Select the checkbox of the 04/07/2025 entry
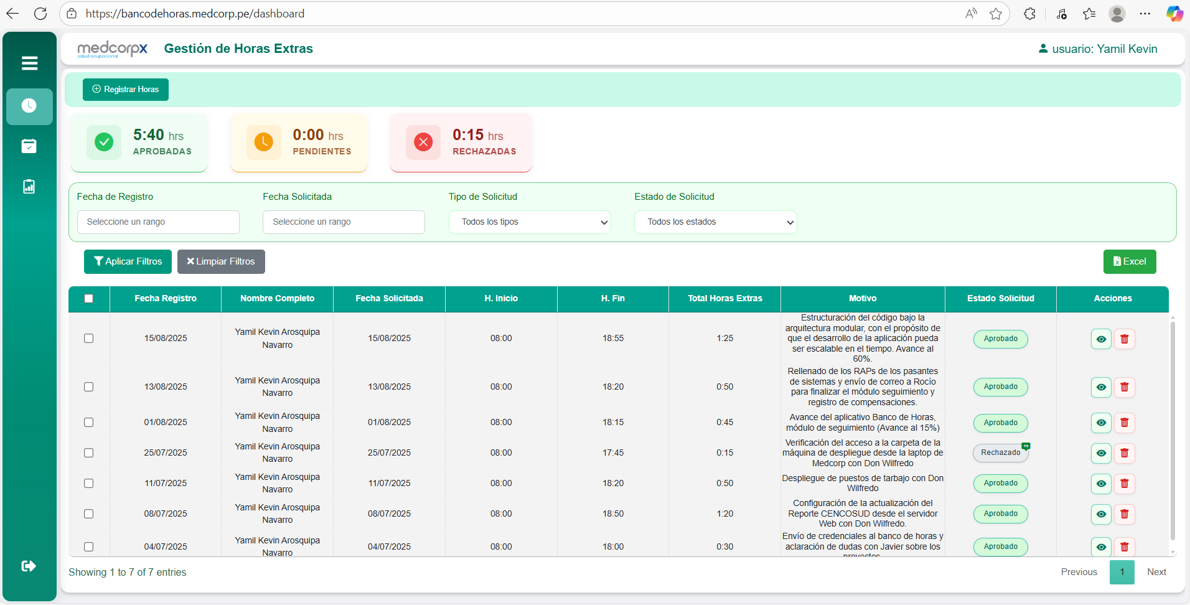Viewport: 1190px width, 605px height. click(89, 546)
